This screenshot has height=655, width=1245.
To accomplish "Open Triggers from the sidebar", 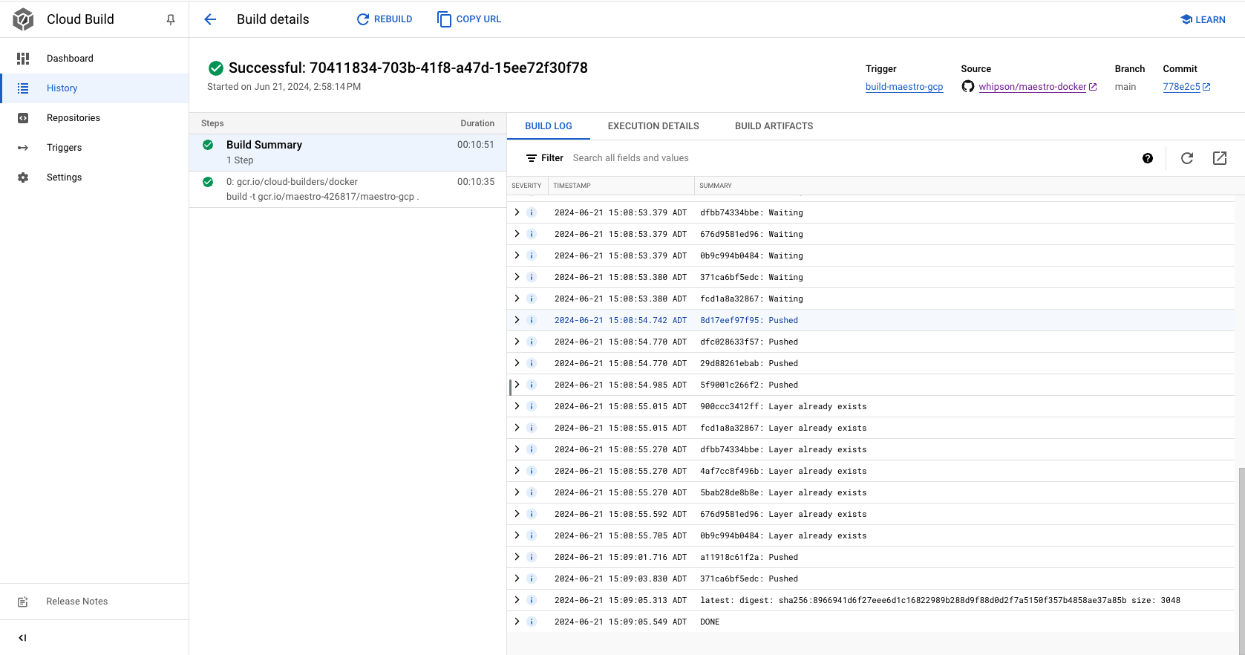I will pyautogui.click(x=94, y=148).
